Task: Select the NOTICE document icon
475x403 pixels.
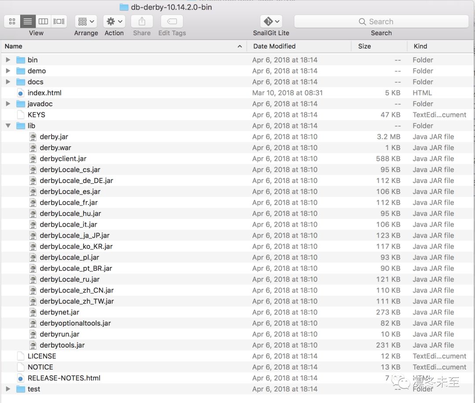Action: coord(21,367)
